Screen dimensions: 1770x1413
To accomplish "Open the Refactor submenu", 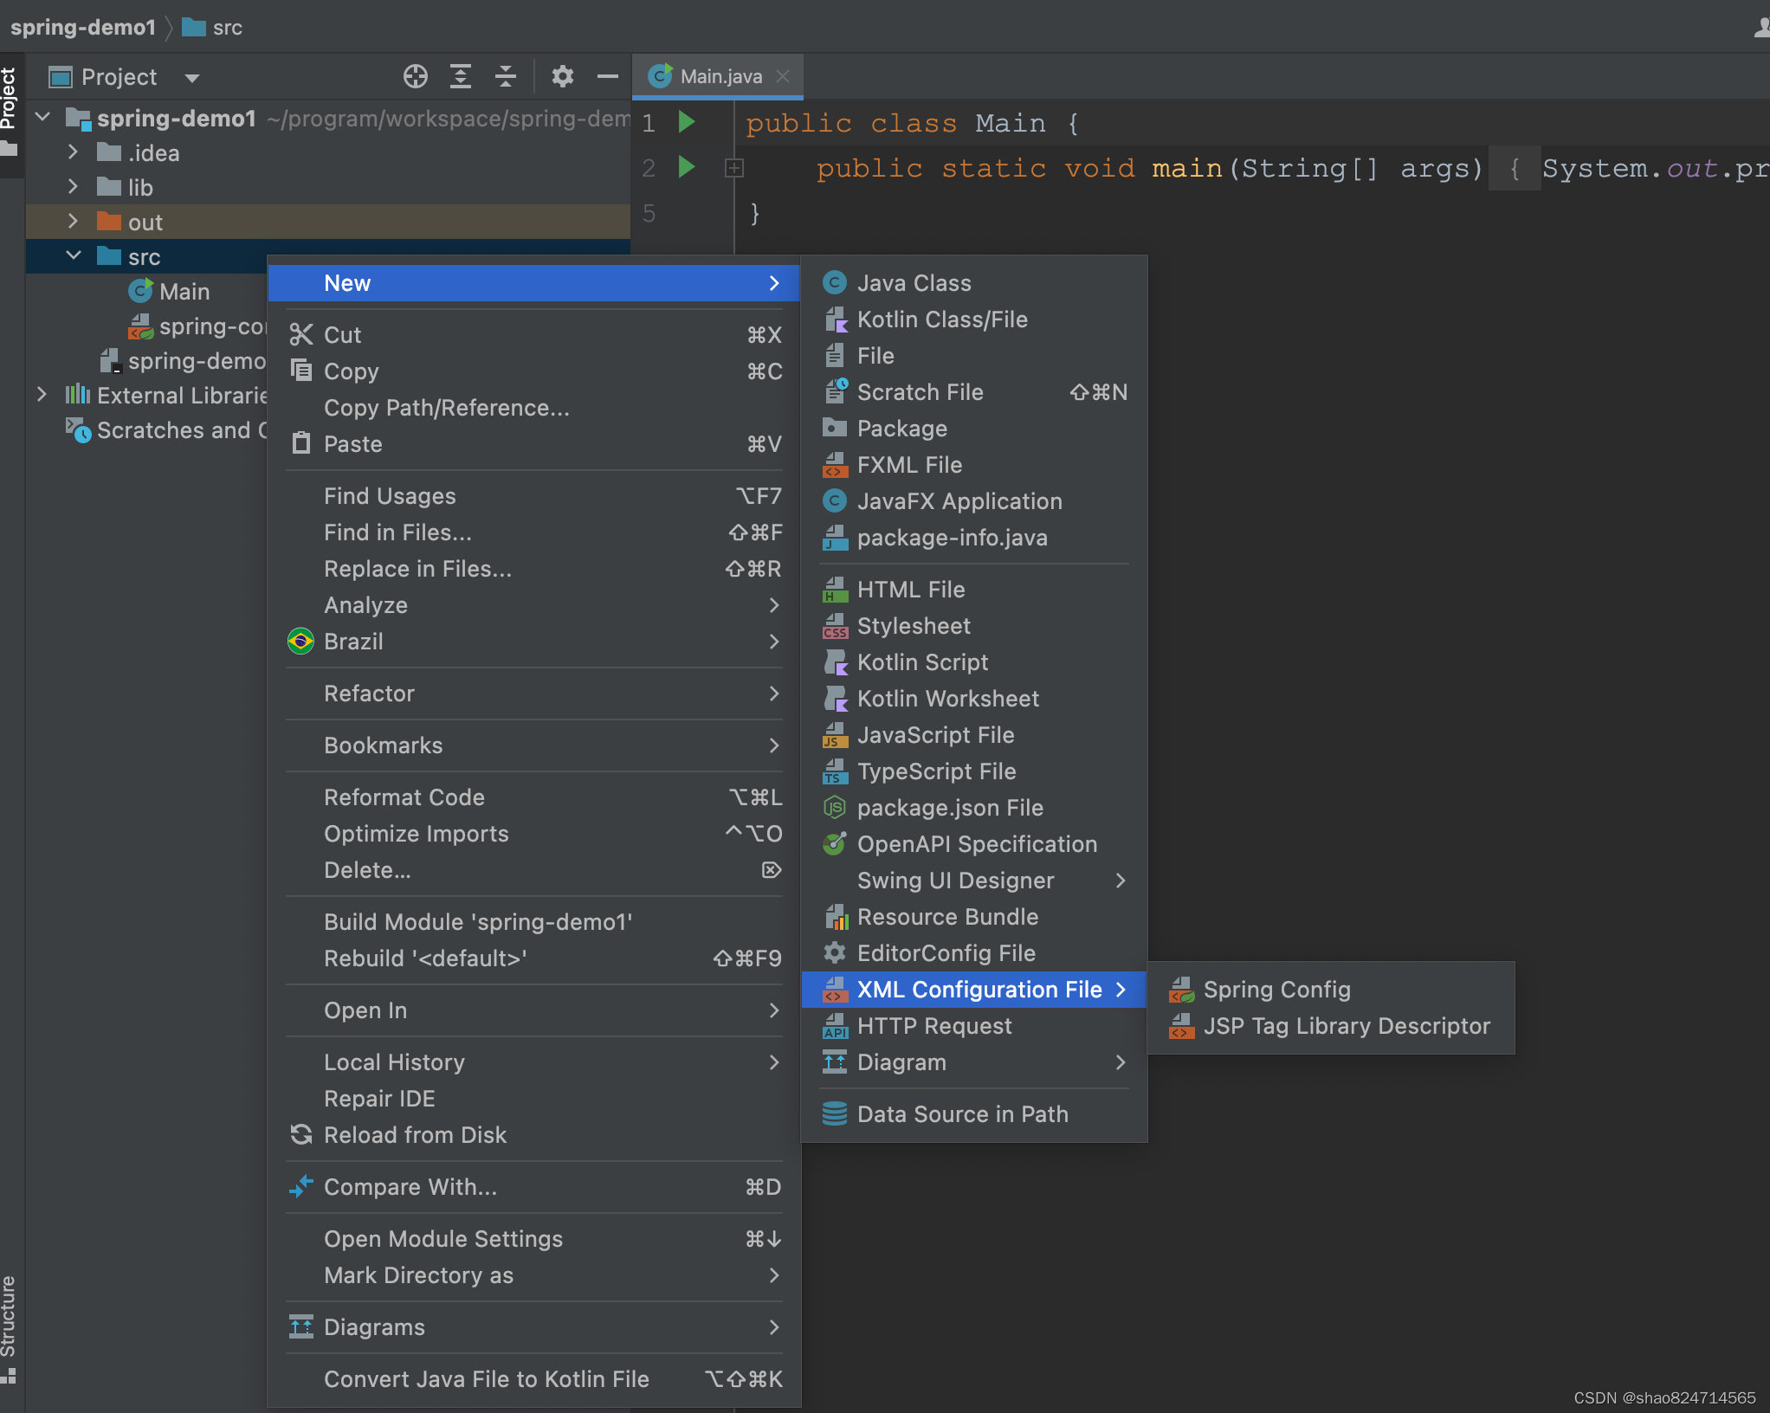I will pos(533,694).
